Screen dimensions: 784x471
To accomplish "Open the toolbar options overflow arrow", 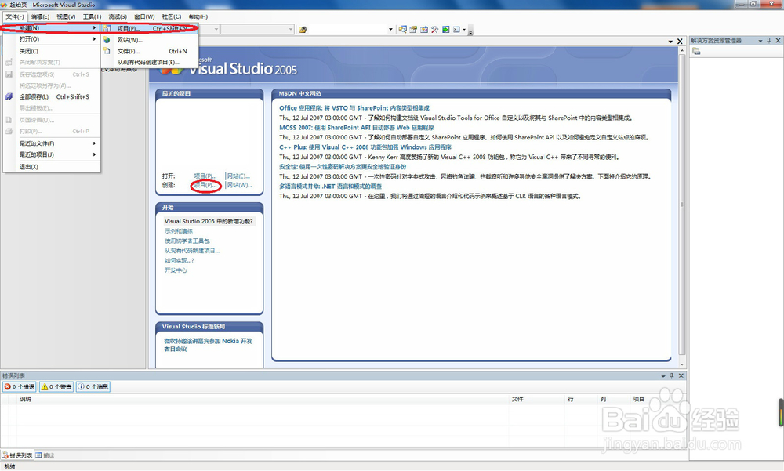I will click(470, 31).
